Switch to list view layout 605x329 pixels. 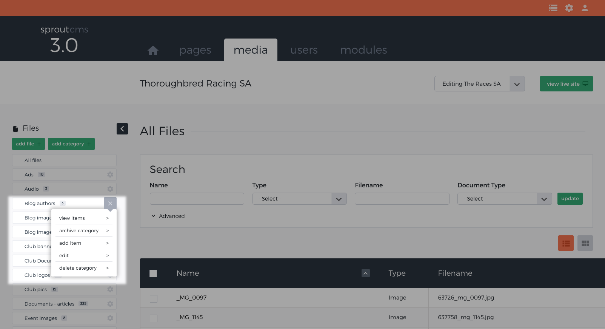566,243
